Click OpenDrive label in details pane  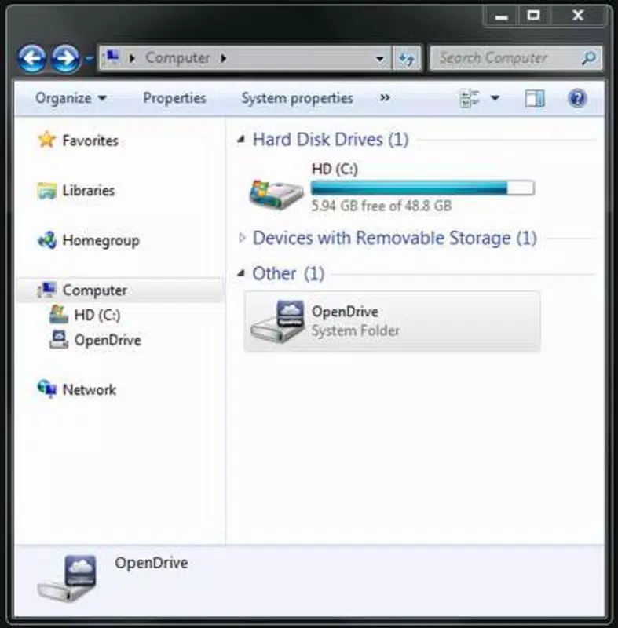(x=152, y=563)
